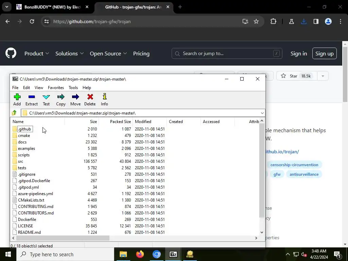Expand the Product menu on GitHub
Image resolution: width=348 pixels, height=261 pixels.
point(37,53)
